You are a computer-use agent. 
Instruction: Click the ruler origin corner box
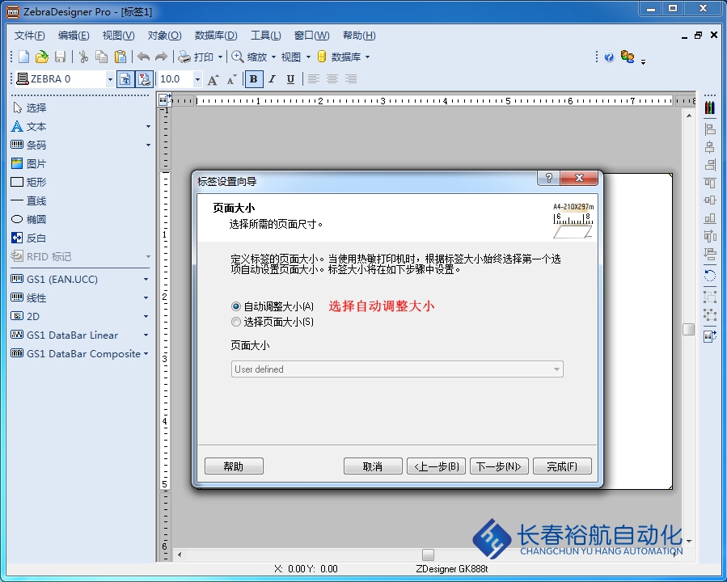coord(163,99)
